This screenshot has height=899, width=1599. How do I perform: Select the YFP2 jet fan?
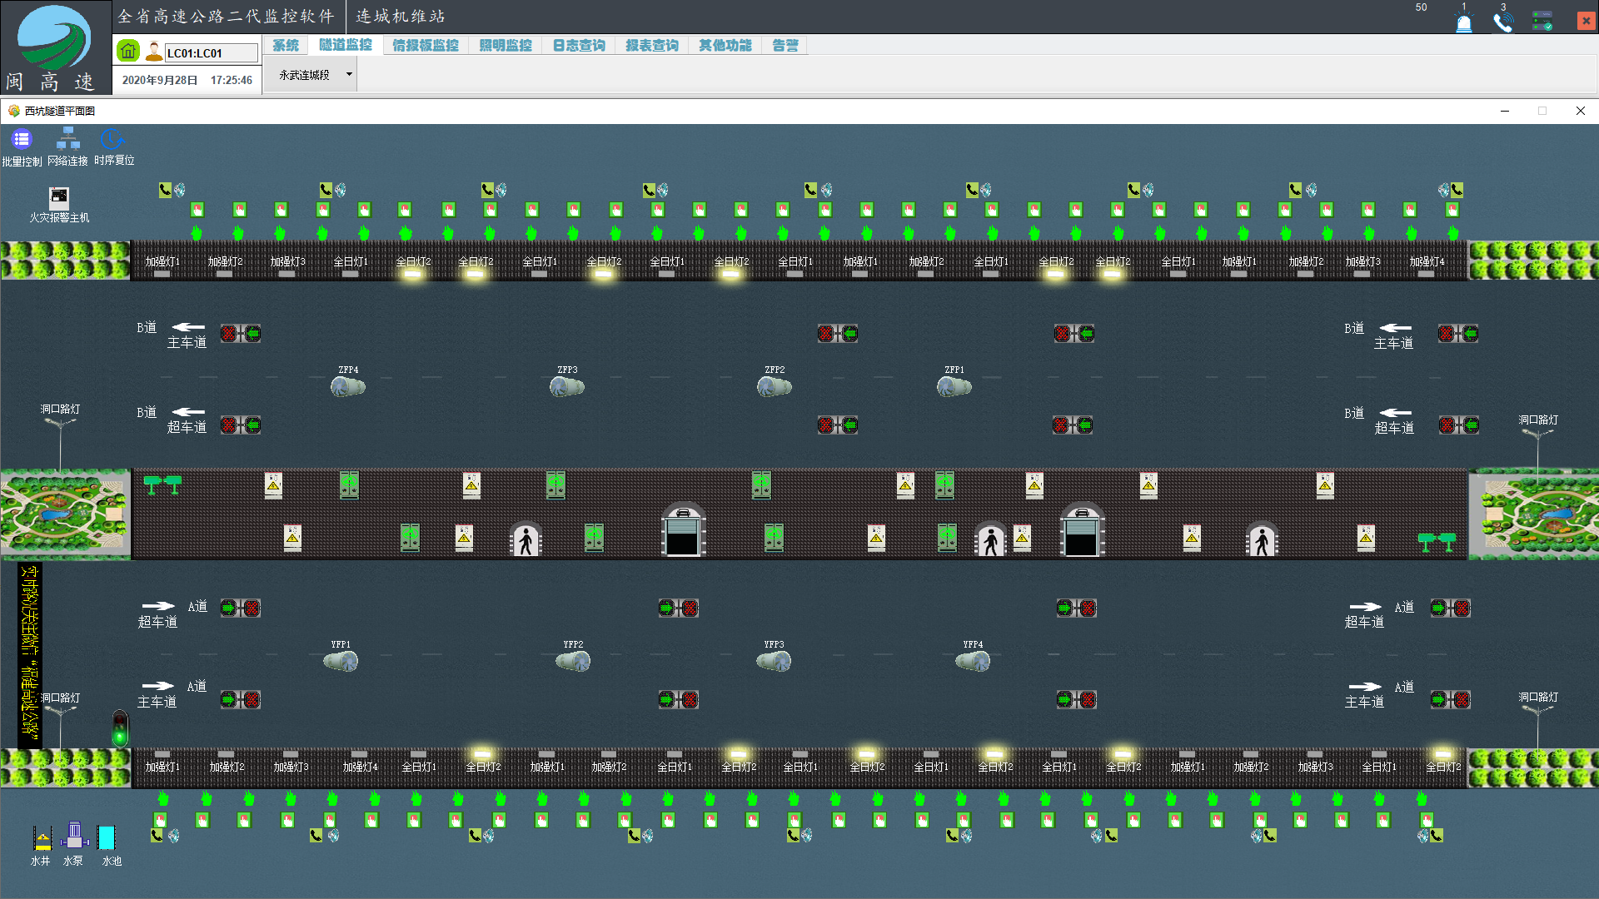(573, 661)
